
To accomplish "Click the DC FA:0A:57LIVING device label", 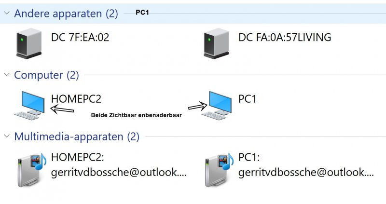I will click(x=285, y=37).
